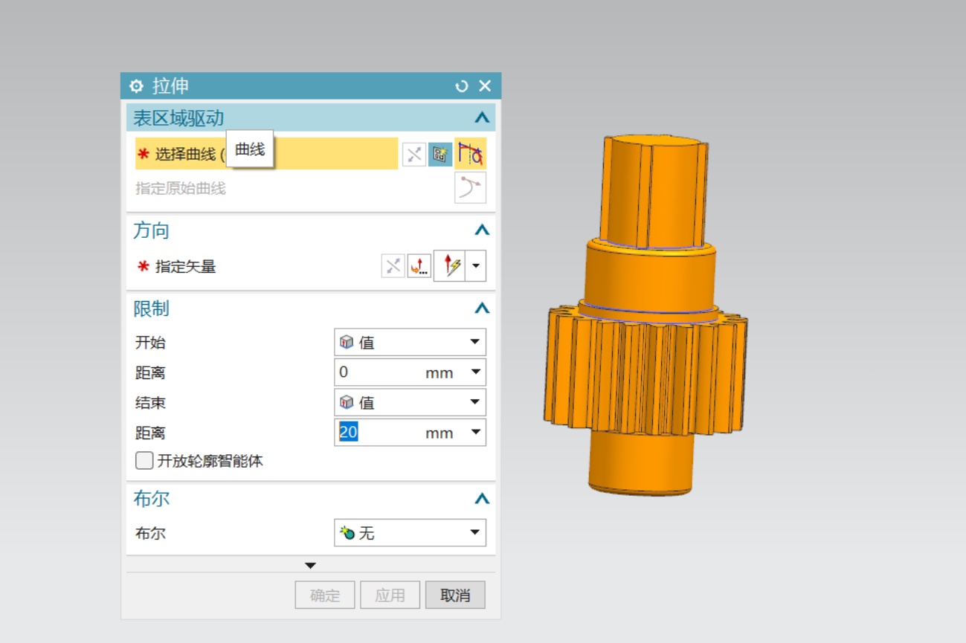The image size is (966, 643).
Task: Enable the 开放轮廓智能体 checkbox
Action: point(144,461)
